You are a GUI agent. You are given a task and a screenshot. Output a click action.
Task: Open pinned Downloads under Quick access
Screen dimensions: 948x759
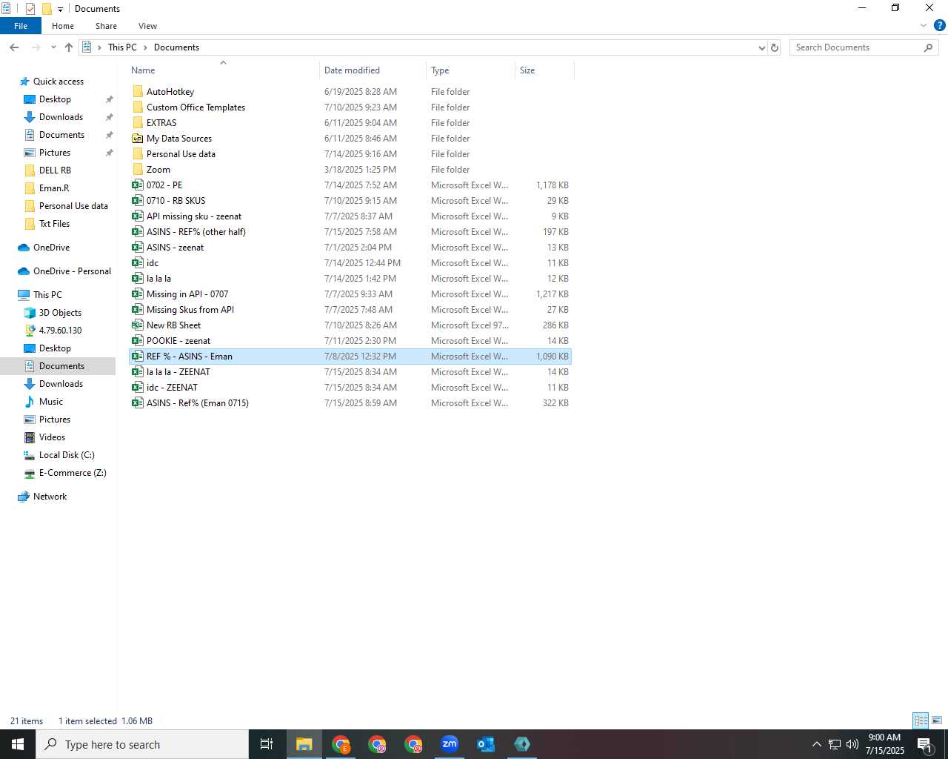pyautogui.click(x=61, y=117)
